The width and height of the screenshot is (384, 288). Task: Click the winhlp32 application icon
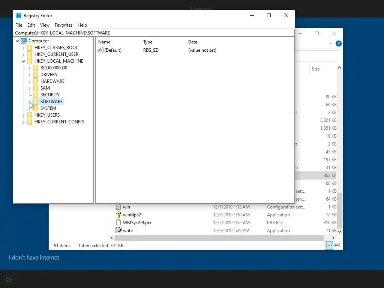(118, 215)
